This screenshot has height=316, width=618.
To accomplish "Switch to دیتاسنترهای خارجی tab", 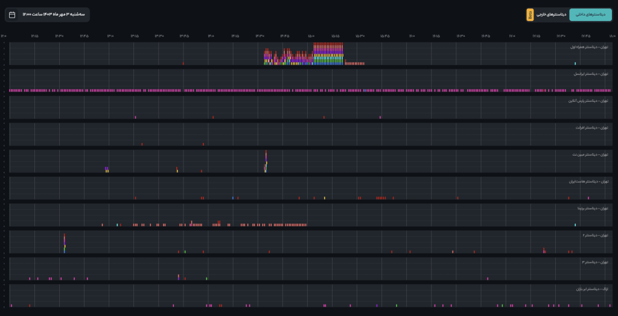I will pyautogui.click(x=552, y=14).
